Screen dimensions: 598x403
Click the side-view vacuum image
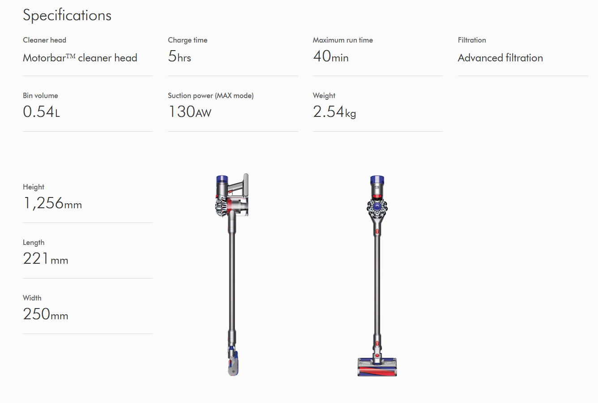point(232,274)
